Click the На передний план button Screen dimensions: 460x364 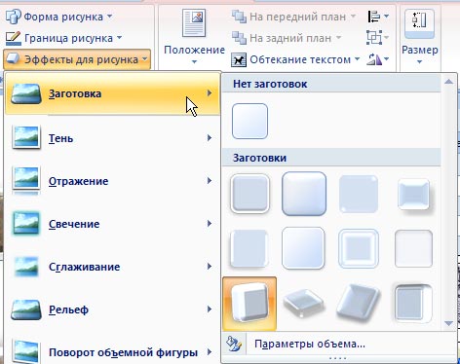[293, 17]
